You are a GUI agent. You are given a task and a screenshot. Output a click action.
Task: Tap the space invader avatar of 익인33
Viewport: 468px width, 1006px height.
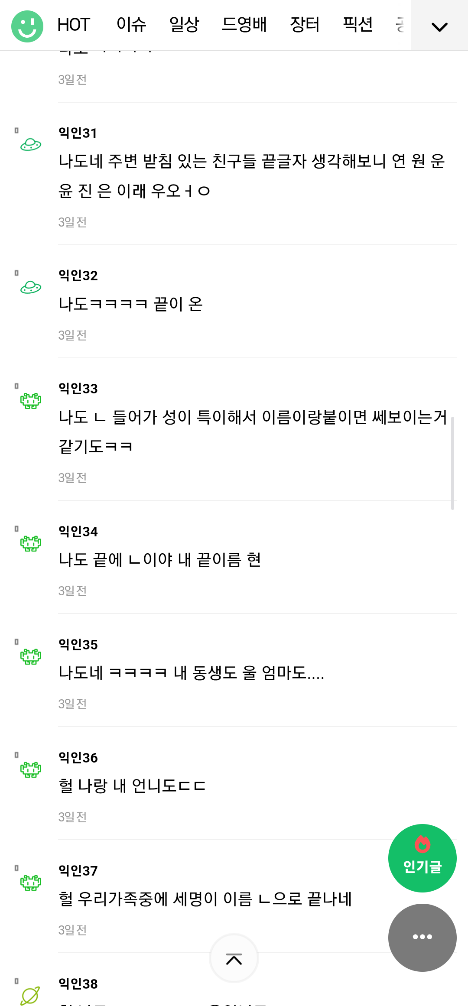31,401
